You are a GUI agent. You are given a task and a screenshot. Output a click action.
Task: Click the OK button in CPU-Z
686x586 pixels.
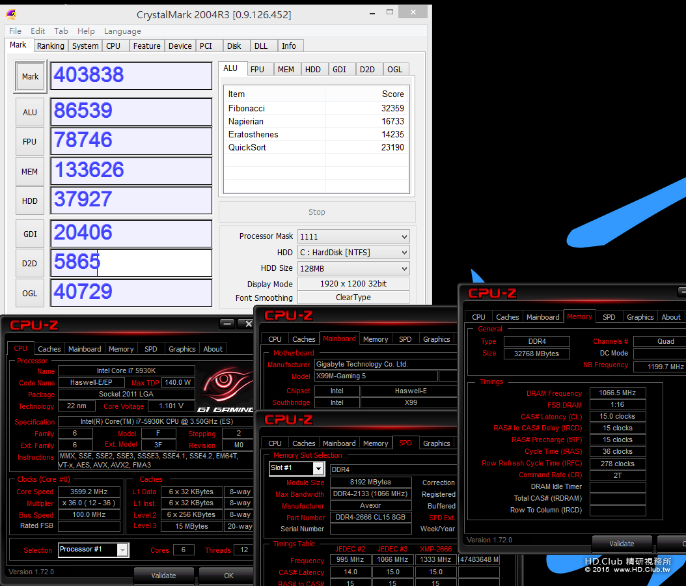(228, 576)
